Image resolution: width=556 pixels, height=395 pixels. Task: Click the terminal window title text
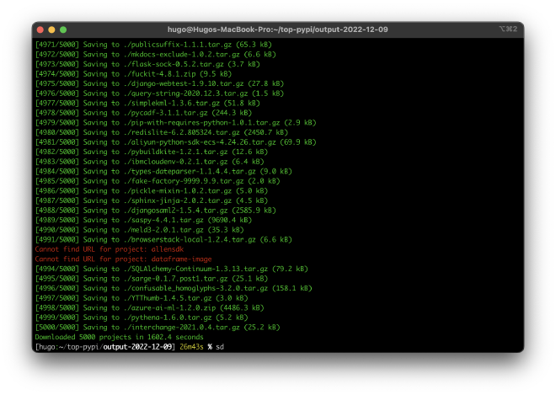click(278, 29)
